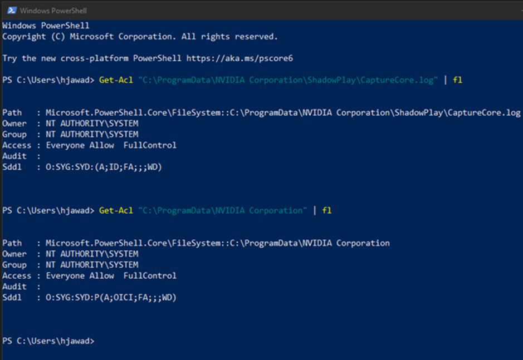The height and width of the screenshot is (360, 523).
Task: Click the second Get-Acl command word
Action: pos(116,211)
